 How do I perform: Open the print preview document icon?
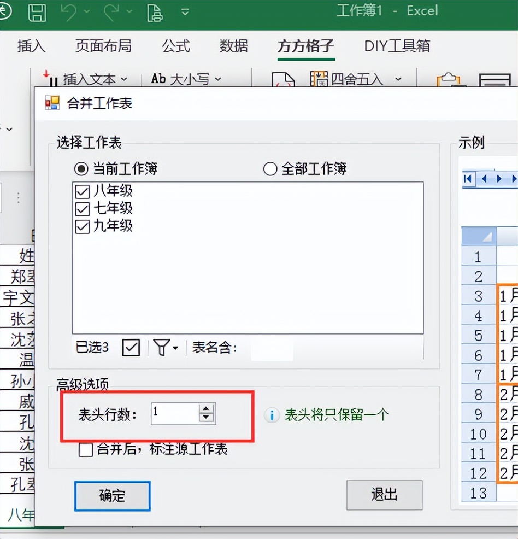point(155,13)
